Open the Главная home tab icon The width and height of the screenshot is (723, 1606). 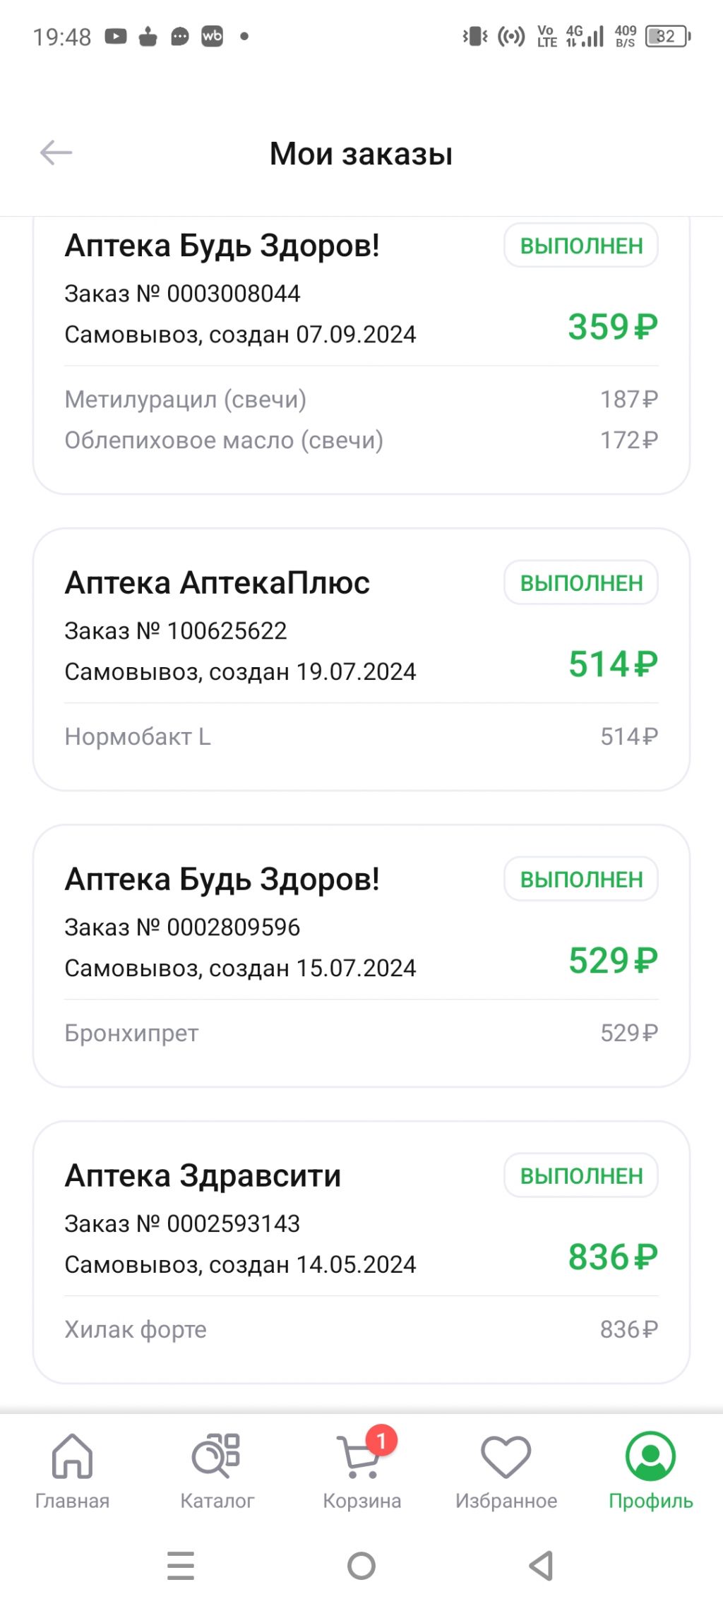[x=72, y=1456]
